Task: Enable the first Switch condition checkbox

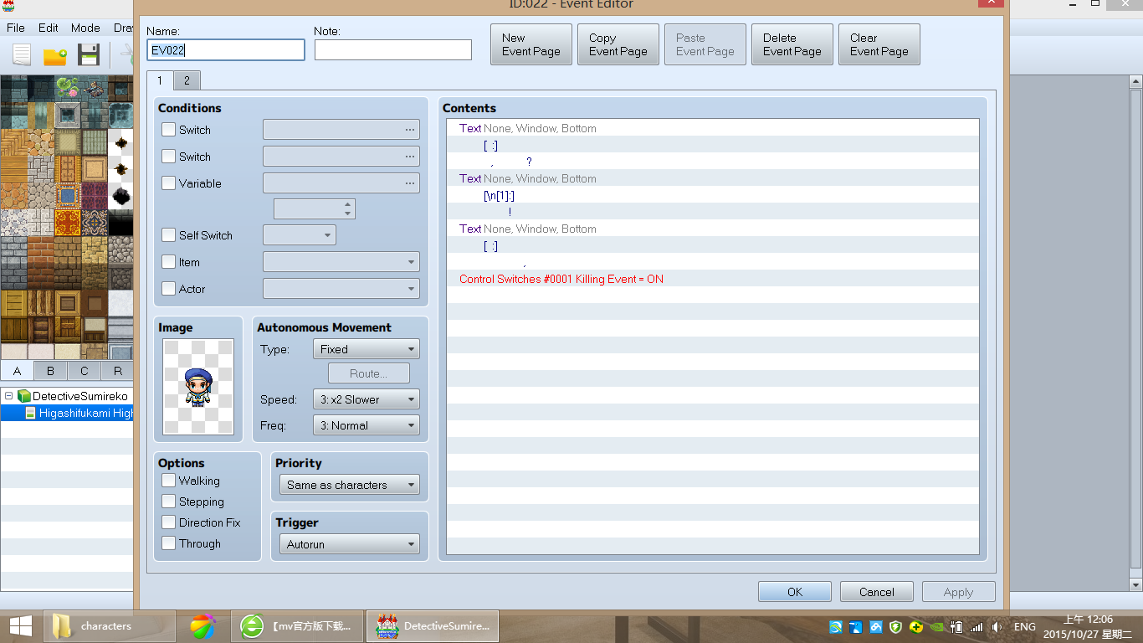Action: click(169, 130)
